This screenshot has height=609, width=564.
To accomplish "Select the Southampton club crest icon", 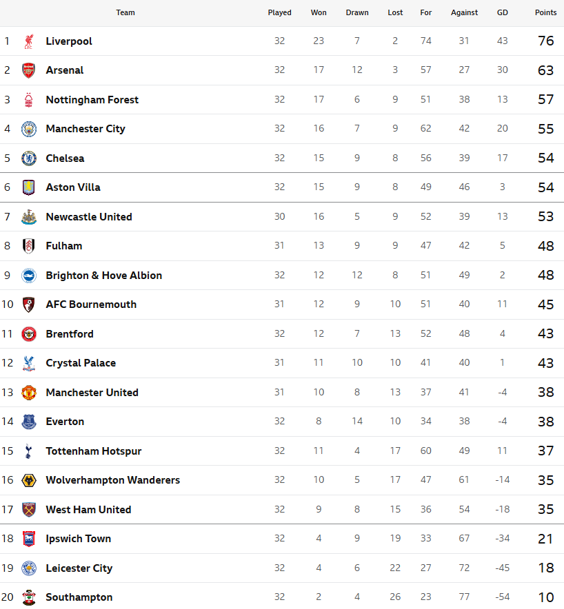I will pyautogui.click(x=29, y=597).
